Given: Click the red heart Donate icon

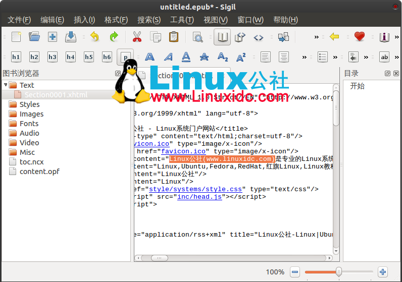Looking at the screenshot, I should (359, 37).
